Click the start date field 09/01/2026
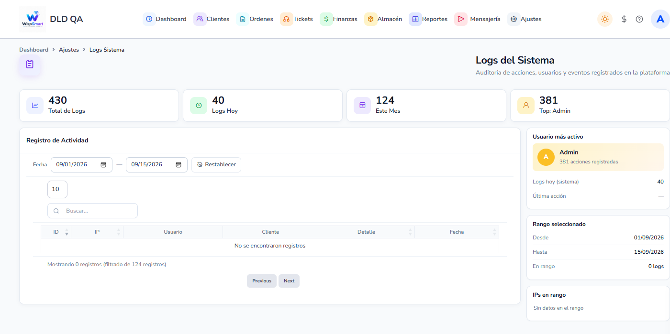The height and width of the screenshot is (334, 670). click(x=81, y=164)
